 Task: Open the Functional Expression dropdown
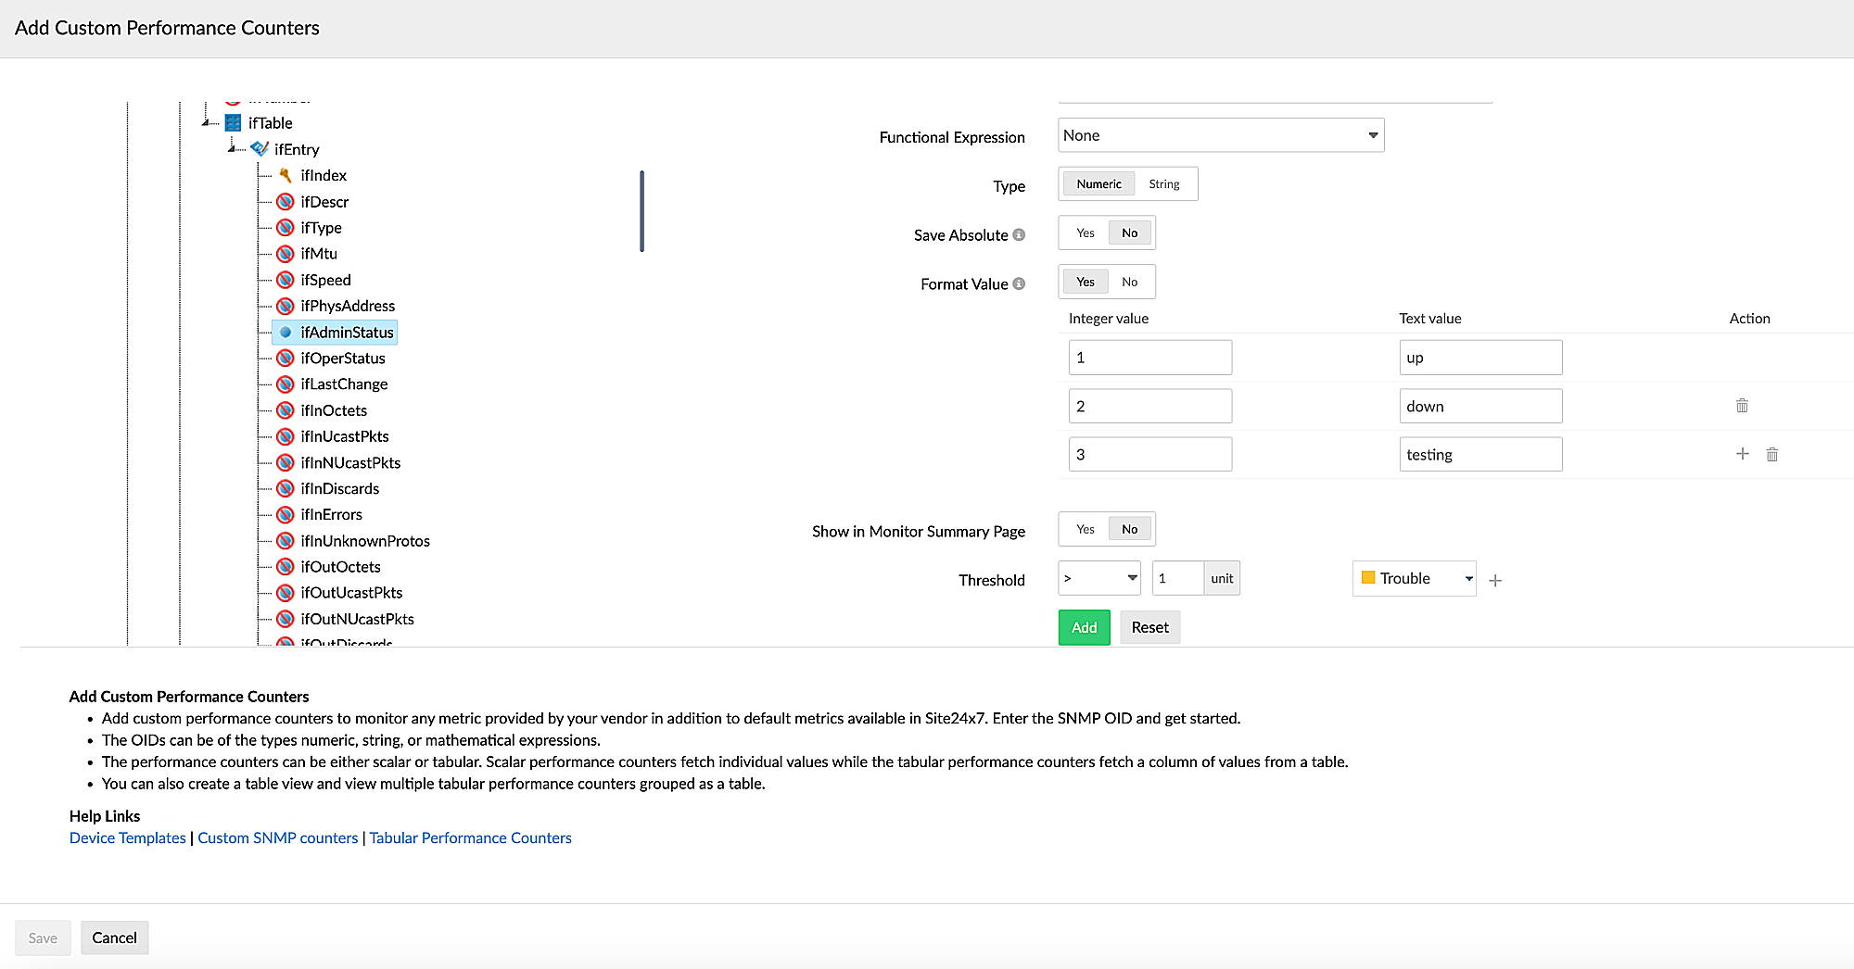(x=1220, y=136)
